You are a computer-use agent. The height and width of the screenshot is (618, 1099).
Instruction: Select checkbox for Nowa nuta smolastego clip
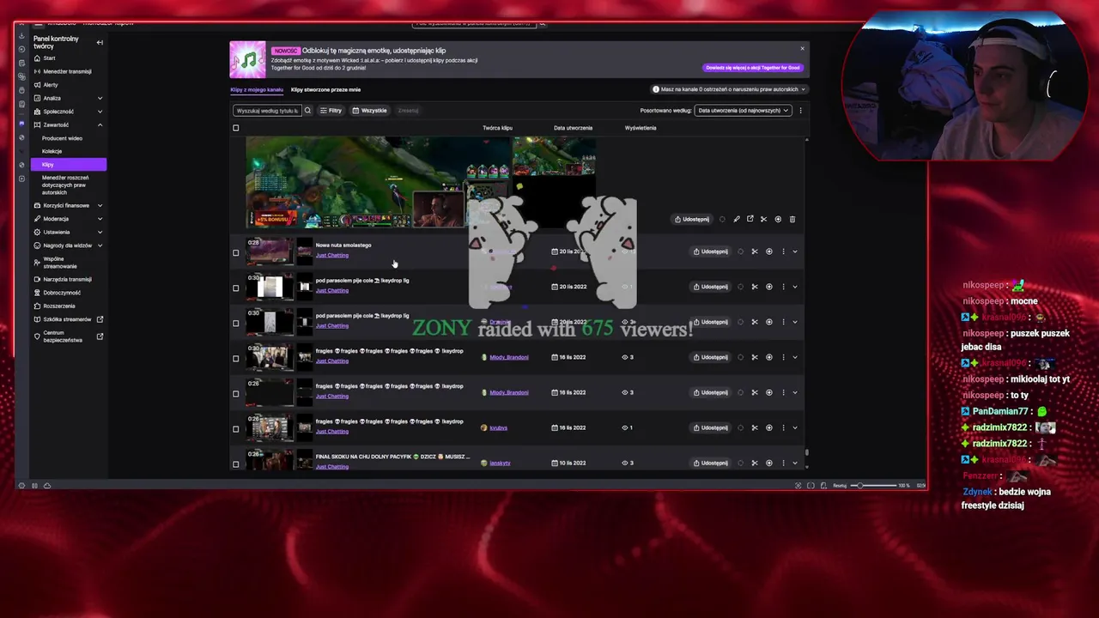tap(236, 252)
